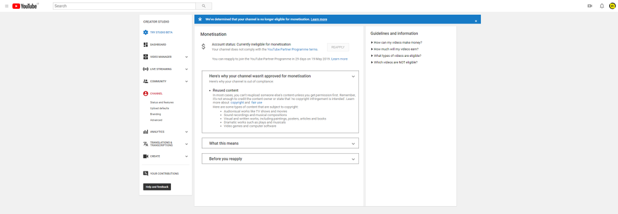Viewport: 618px width, 214px height.
Task: Open the notifications bell
Action: click(x=602, y=6)
